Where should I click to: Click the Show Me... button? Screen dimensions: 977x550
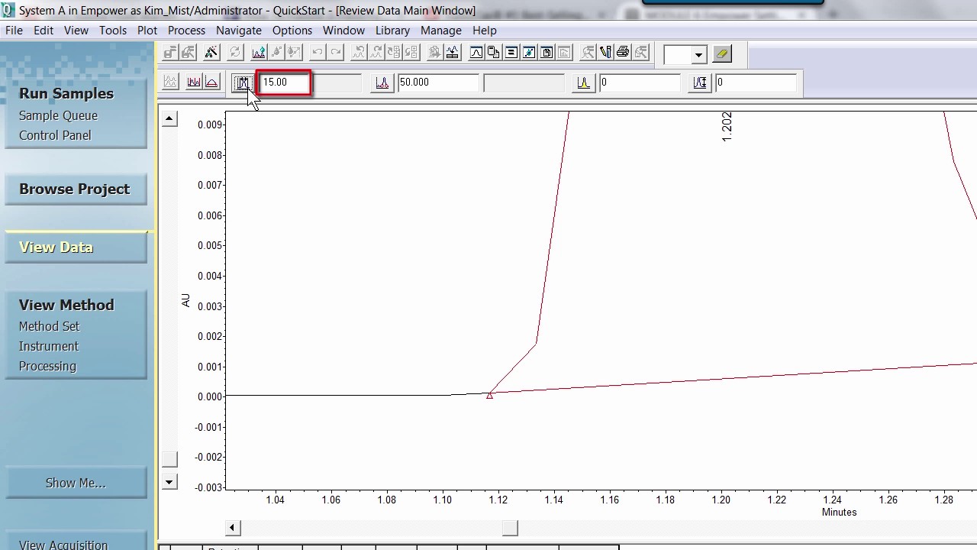(x=76, y=483)
